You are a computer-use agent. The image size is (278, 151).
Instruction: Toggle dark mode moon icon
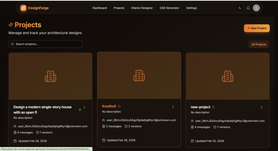coord(240,8)
